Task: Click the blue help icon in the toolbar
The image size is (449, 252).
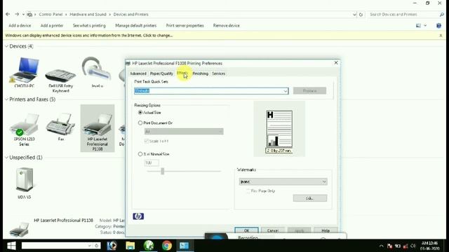Action: pos(438,25)
